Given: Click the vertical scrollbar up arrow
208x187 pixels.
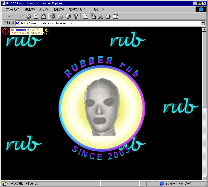Looking at the screenshot, I should tap(204, 30).
